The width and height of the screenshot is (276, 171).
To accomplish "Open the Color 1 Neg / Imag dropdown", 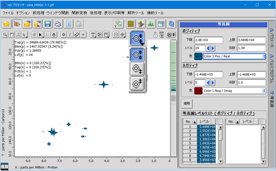I will pos(234,91).
